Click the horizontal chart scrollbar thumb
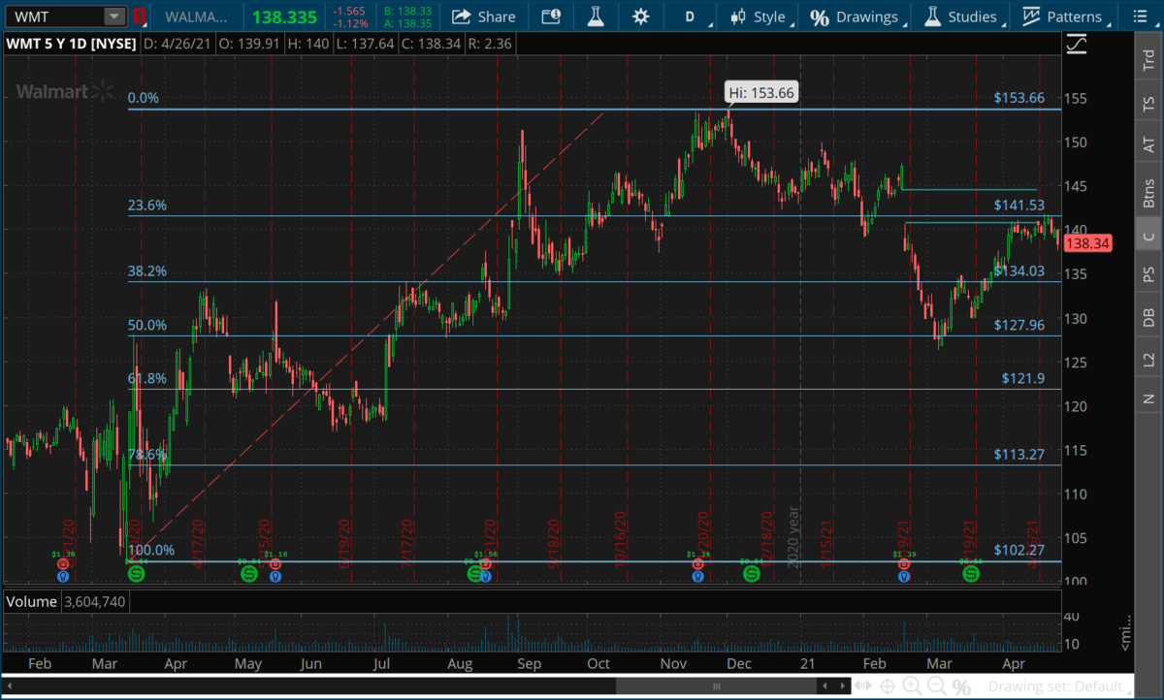 click(716, 685)
